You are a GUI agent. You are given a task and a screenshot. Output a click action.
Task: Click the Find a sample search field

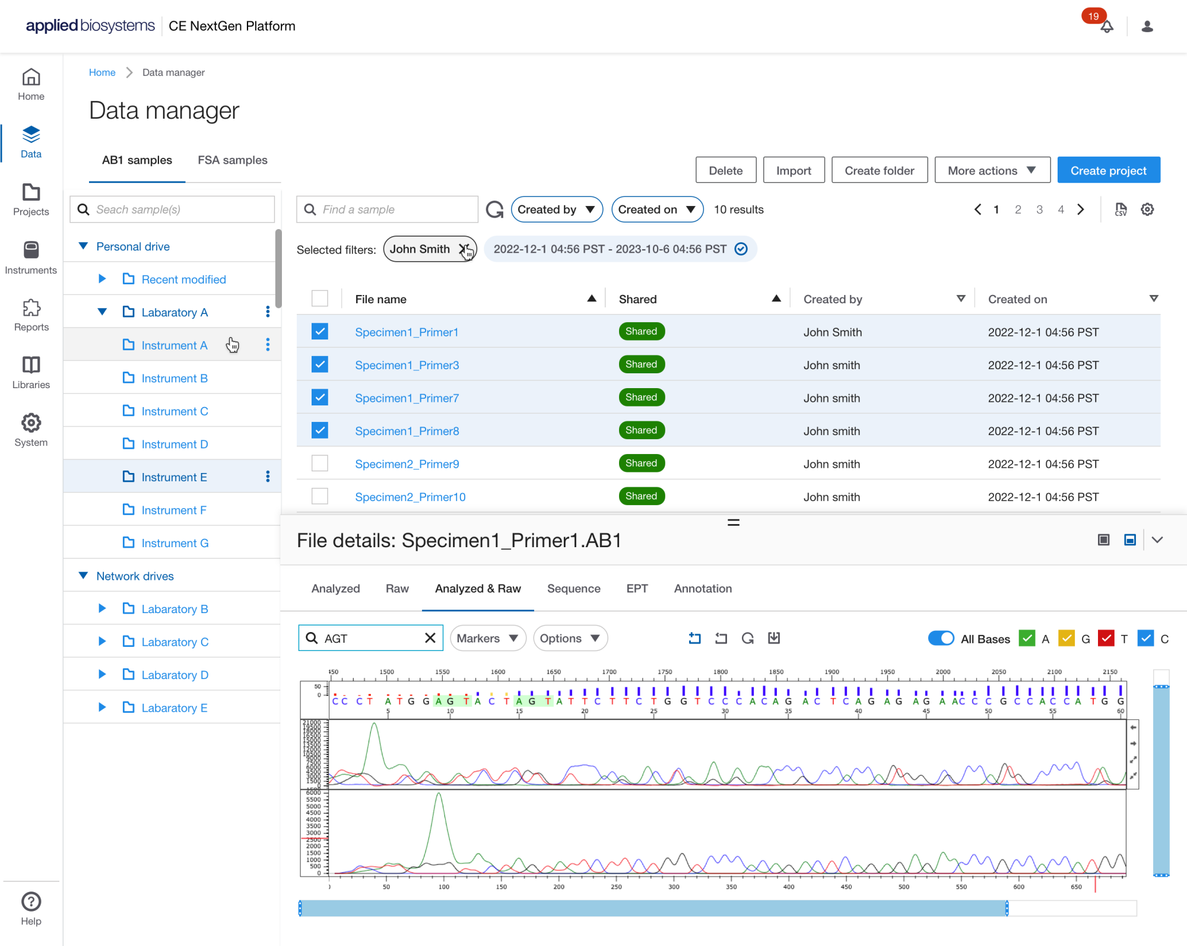pos(395,209)
